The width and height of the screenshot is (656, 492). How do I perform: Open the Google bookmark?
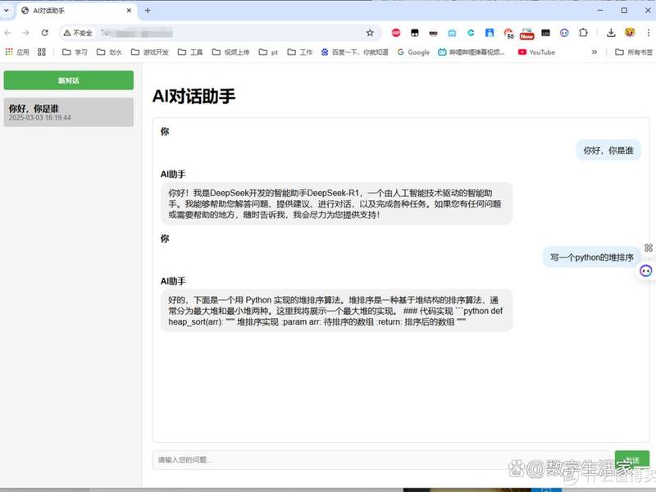[414, 52]
